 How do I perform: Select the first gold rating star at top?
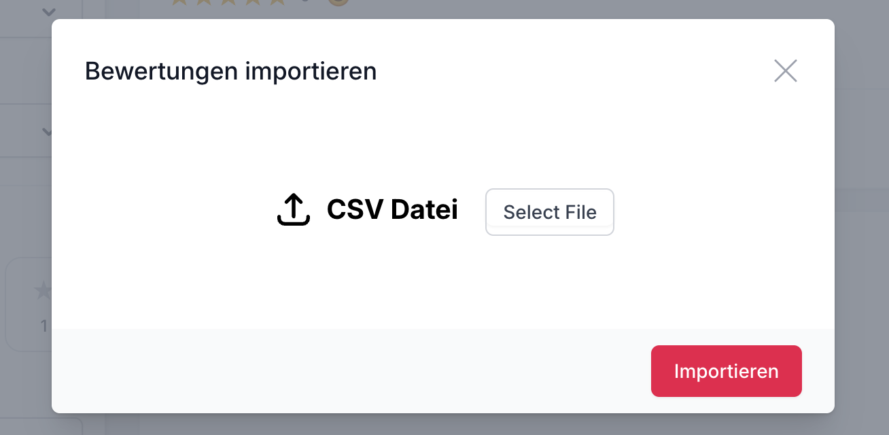[x=179, y=2]
